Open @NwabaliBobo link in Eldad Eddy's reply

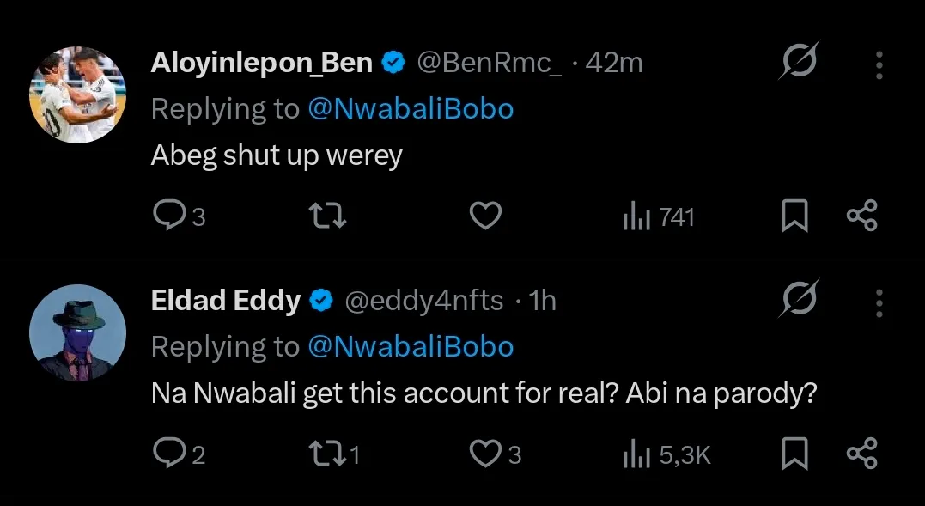click(410, 346)
